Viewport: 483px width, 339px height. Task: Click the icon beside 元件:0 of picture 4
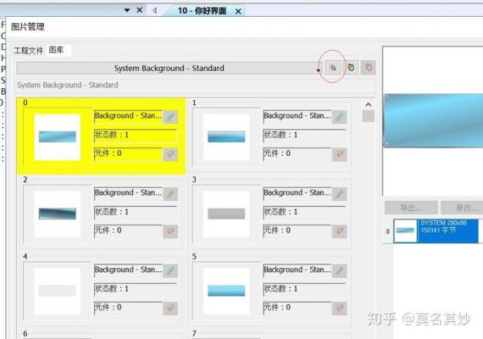click(170, 308)
